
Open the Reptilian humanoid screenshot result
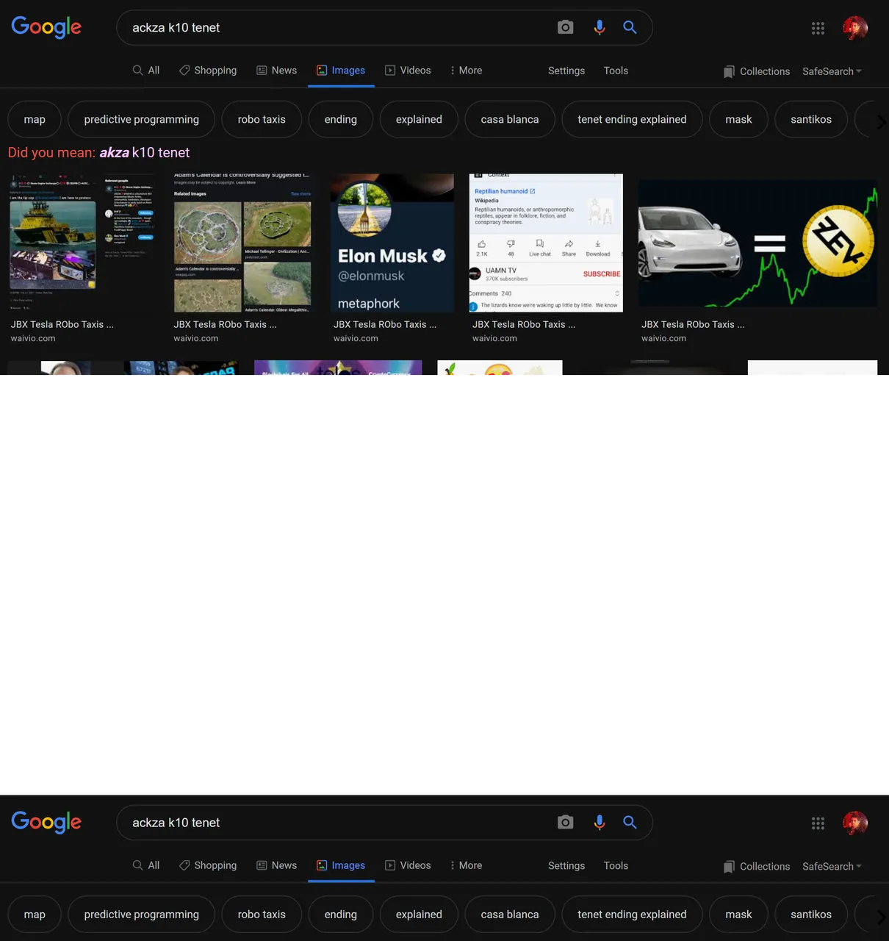[x=546, y=243]
